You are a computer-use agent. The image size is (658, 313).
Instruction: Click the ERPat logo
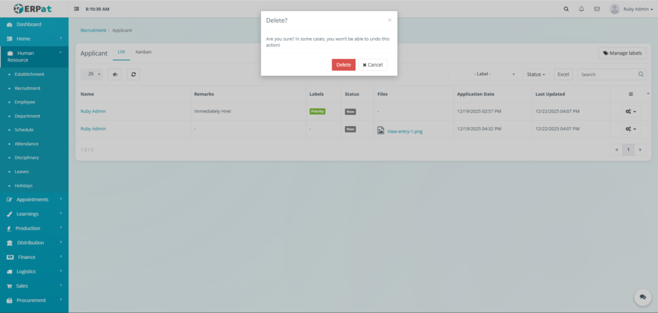32,8
